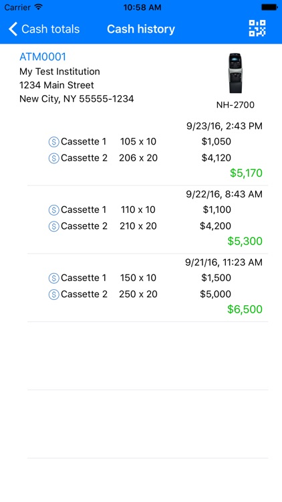The height and width of the screenshot is (502, 282).
Task: Tap the Wi-Fi indicator in status bar
Action: pyautogui.click(x=39, y=7)
